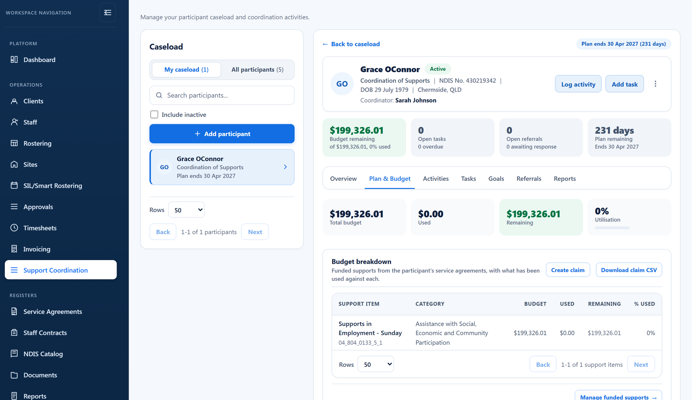This screenshot has height=400, width=692.
Task: Open SIL/Smart Rostering calendar icon
Action: coord(14,185)
